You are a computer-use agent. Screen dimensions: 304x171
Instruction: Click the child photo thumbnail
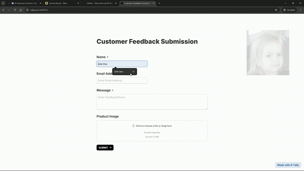click(268, 52)
